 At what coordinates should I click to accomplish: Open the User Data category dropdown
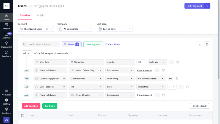pos(51,62)
